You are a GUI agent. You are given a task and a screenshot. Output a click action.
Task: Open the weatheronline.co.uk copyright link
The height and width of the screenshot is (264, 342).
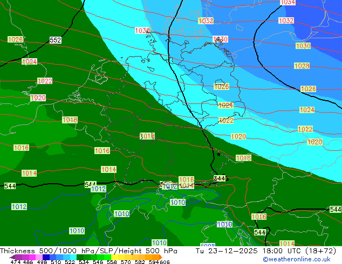click(x=297, y=259)
